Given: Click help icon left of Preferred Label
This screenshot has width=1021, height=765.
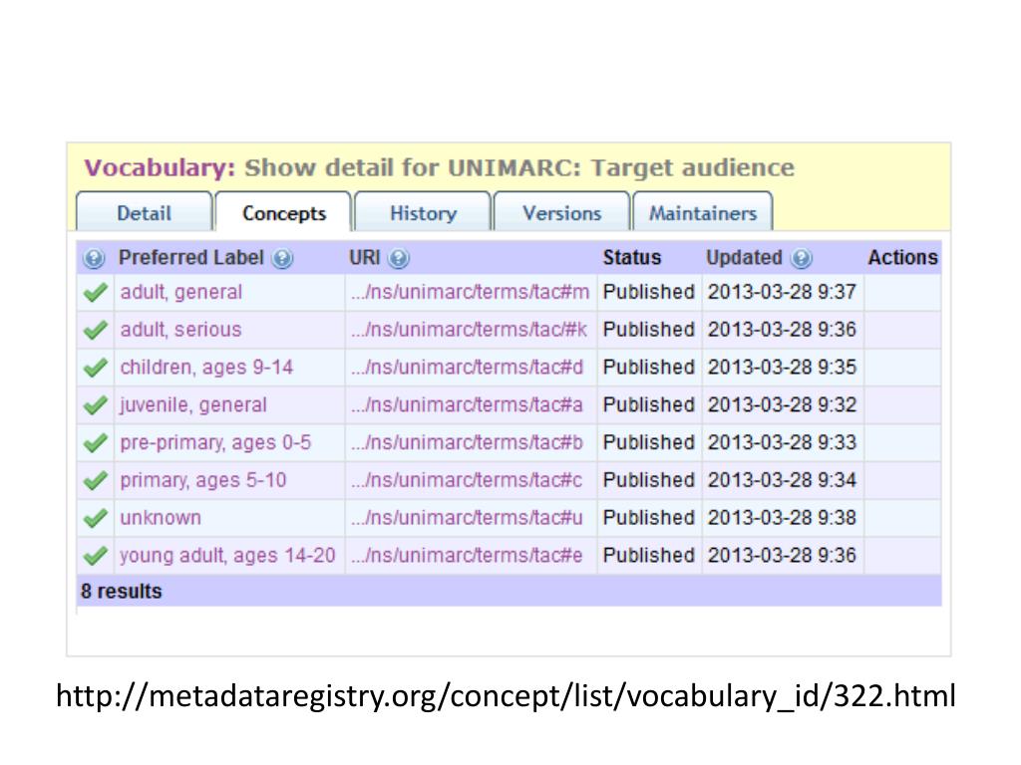Looking at the screenshot, I should pos(94,258).
